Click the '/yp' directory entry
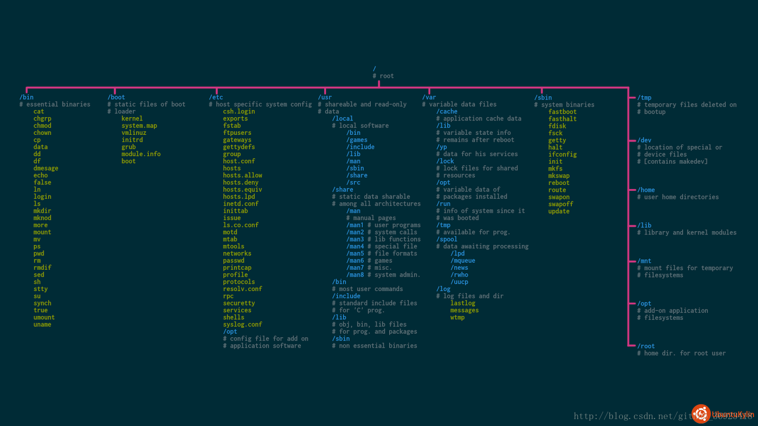 [441, 147]
